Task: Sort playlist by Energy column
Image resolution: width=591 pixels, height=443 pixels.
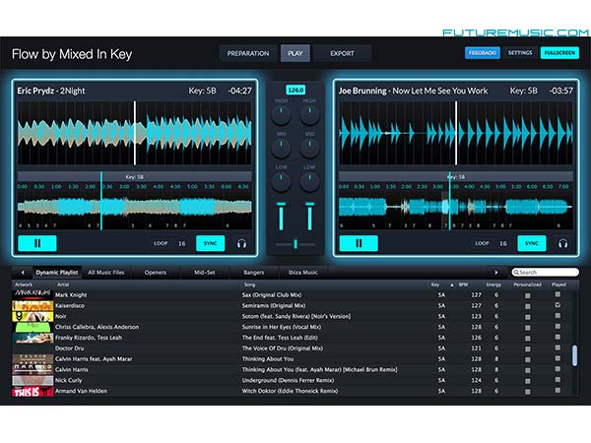Action: point(493,285)
